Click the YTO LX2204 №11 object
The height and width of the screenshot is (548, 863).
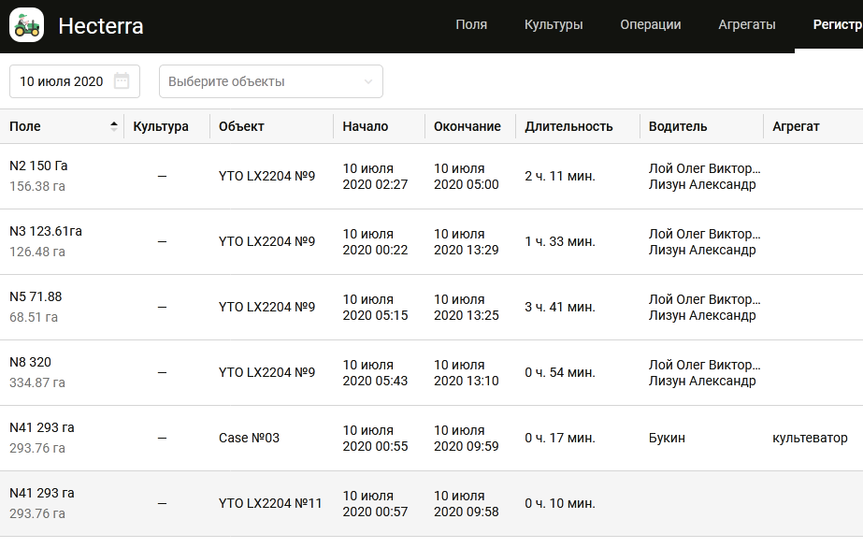coord(270,503)
